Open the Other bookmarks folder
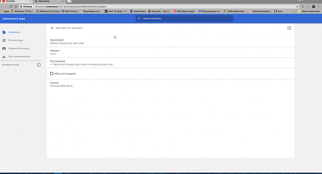The image size is (322, 174). tap(309, 11)
